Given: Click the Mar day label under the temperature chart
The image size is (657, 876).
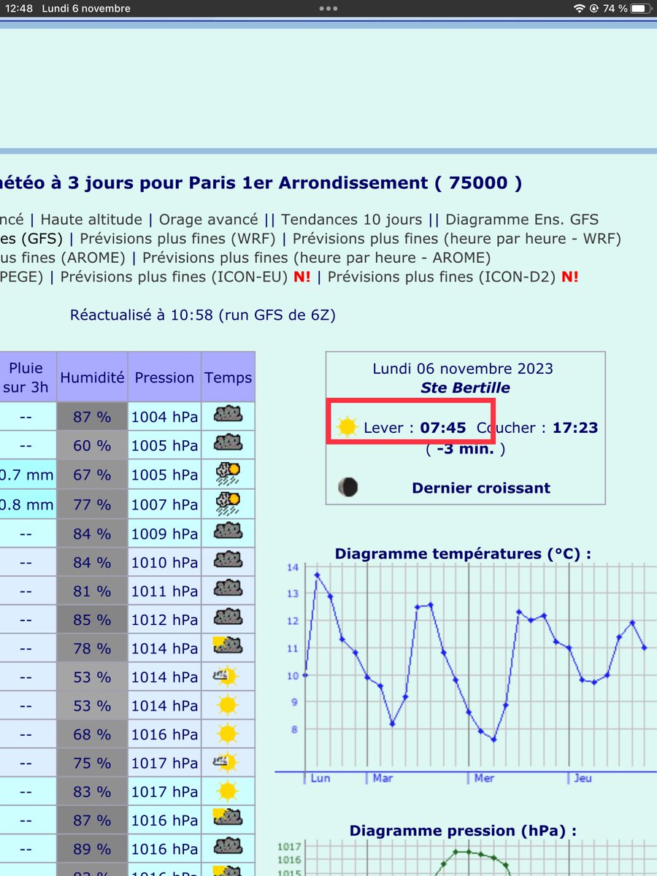Looking at the screenshot, I should [x=383, y=778].
